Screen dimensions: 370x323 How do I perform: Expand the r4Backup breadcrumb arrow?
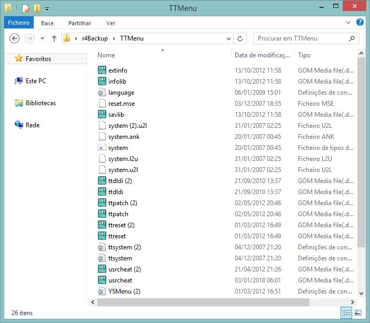(114, 38)
